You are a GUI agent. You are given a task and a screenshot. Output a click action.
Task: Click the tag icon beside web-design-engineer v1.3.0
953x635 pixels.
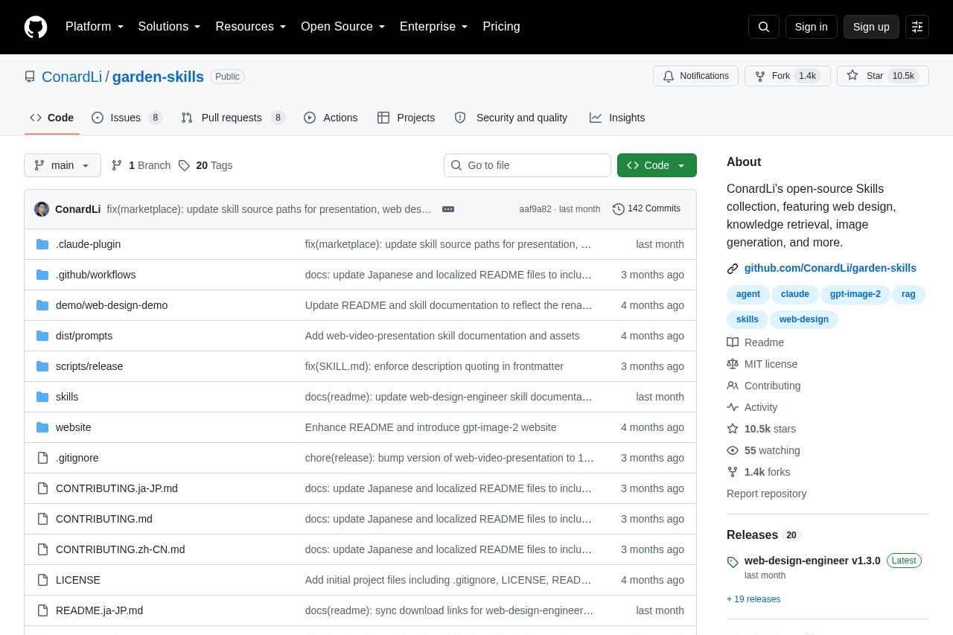click(x=733, y=562)
